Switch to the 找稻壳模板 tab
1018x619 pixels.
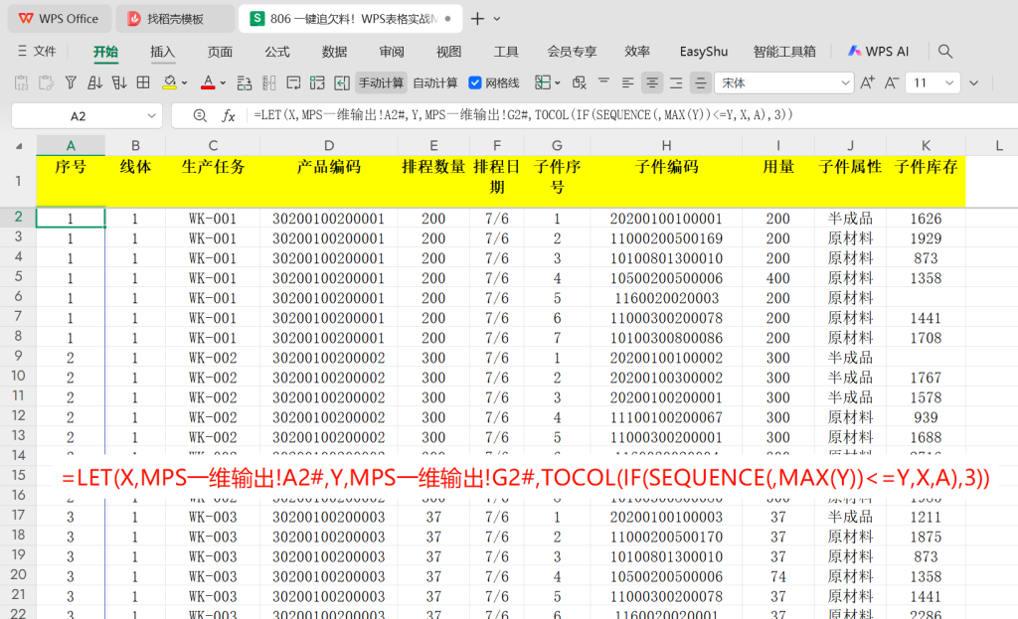(175, 19)
